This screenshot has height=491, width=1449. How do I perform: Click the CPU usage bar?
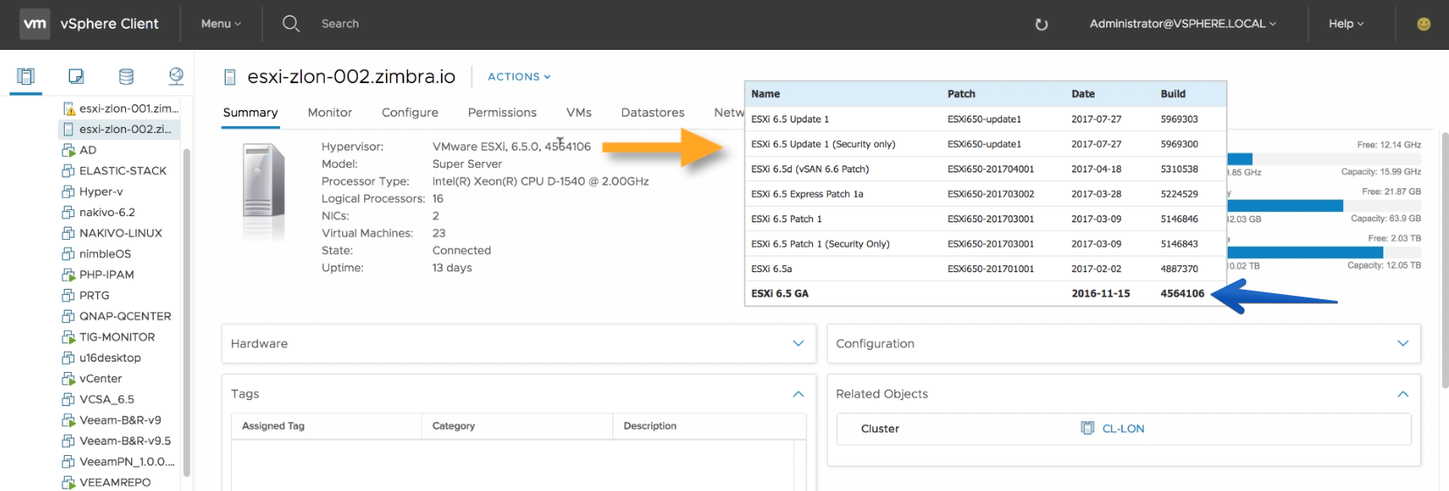(1324, 158)
